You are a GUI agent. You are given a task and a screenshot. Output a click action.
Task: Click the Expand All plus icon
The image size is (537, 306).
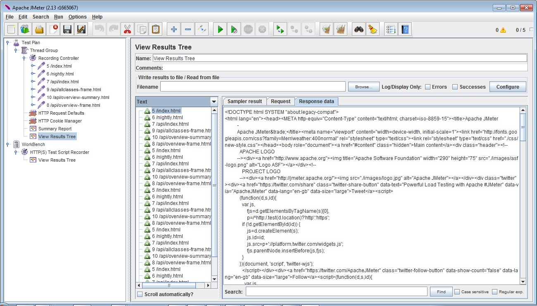174,29
